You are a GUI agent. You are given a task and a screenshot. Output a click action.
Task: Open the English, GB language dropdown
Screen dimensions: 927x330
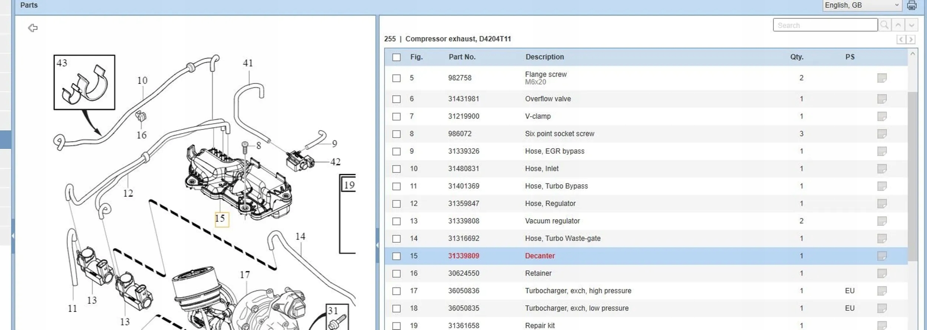[x=863, y=5]
